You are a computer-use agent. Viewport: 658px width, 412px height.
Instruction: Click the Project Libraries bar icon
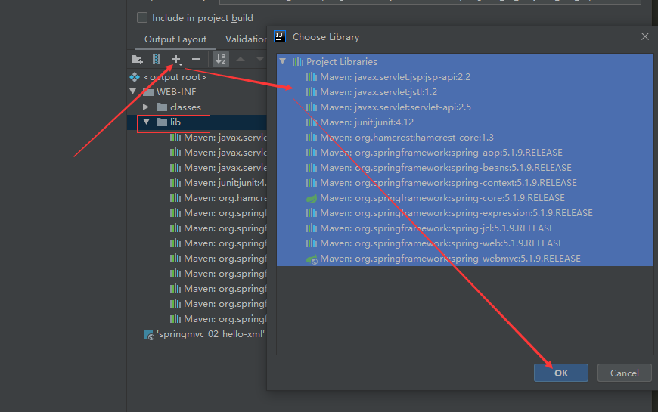tap(298, 62)
